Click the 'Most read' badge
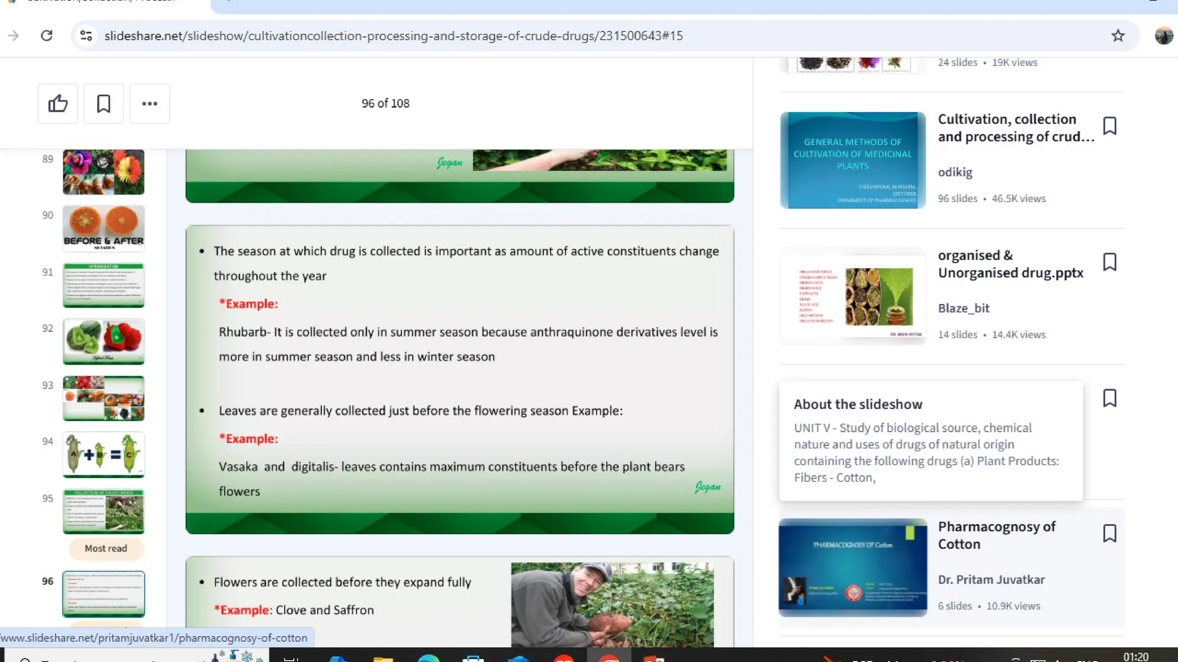This screenshot has width=1178, height=662. pyautogui.click(x=106, y=548)
